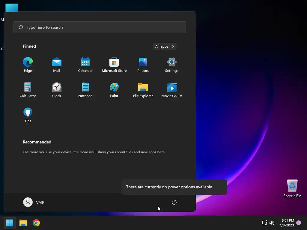The width and height of the screenshot is (307, 230).
Task: Expand the All apps list
Action: tap(165, 46)
